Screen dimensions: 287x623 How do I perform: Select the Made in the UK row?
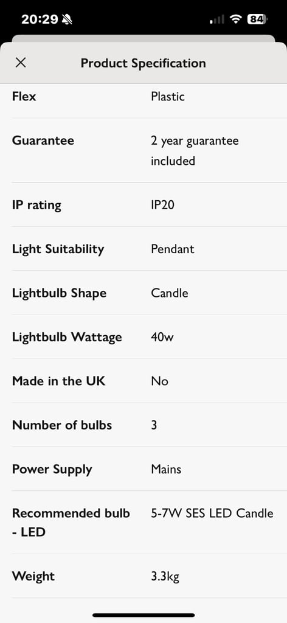tap(143, 381)
